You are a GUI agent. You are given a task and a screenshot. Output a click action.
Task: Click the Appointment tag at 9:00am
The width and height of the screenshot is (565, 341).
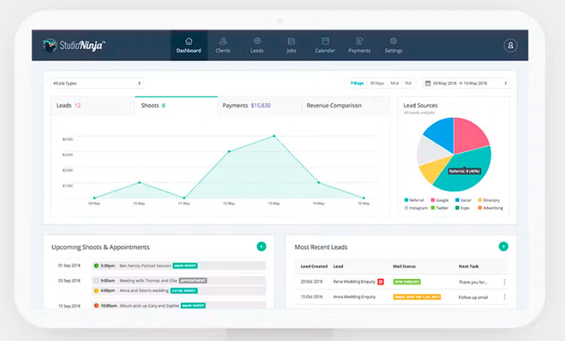coord(193,280)
